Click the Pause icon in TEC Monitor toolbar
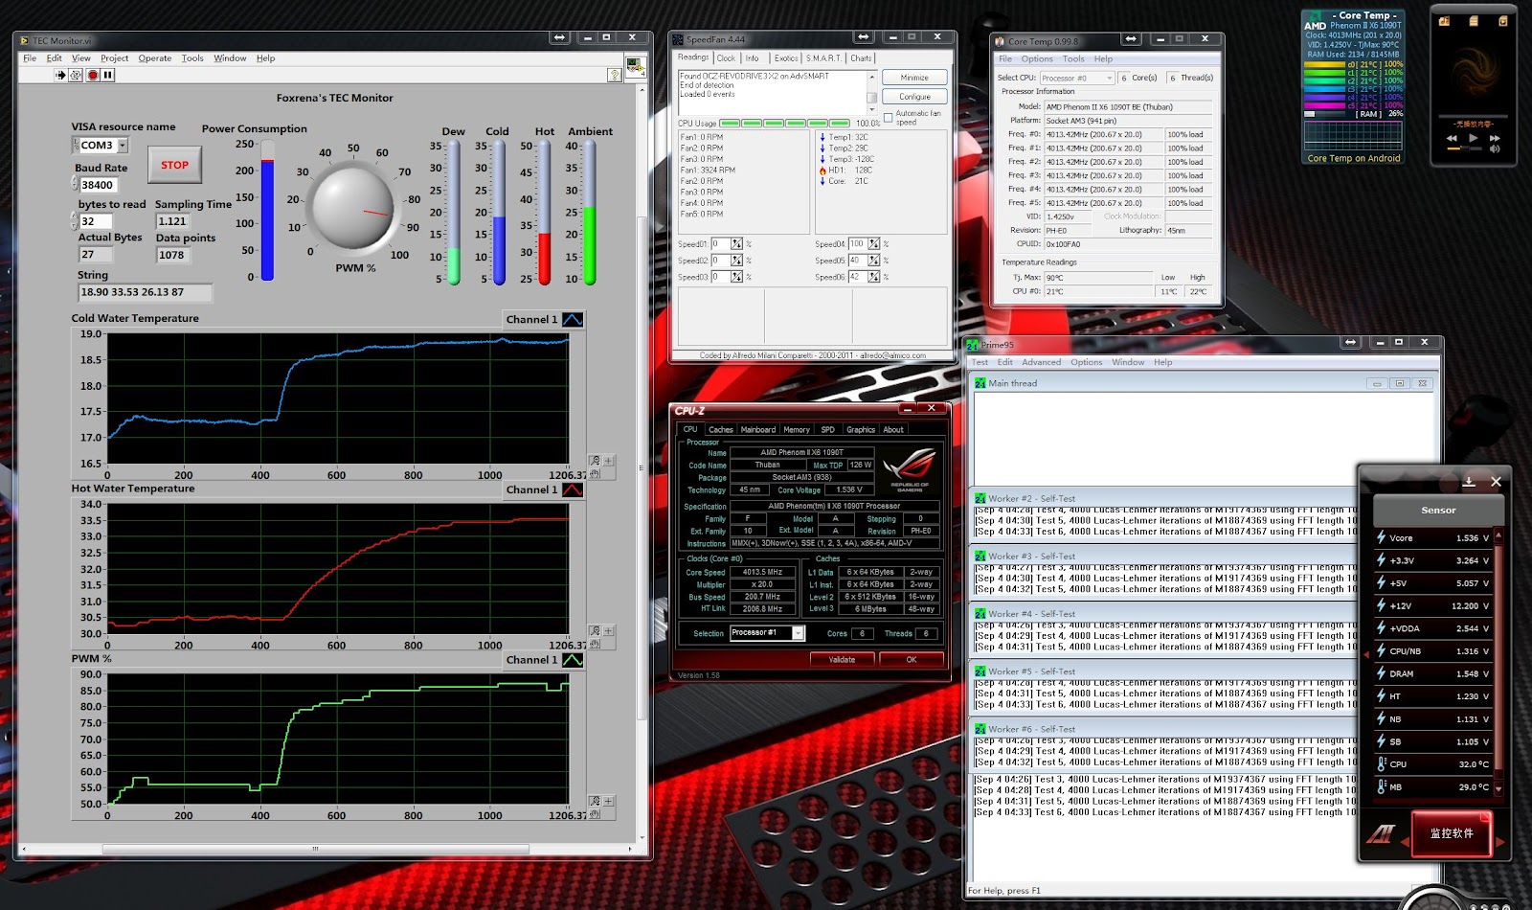The image size is (1532, 910). pos(108,75)
